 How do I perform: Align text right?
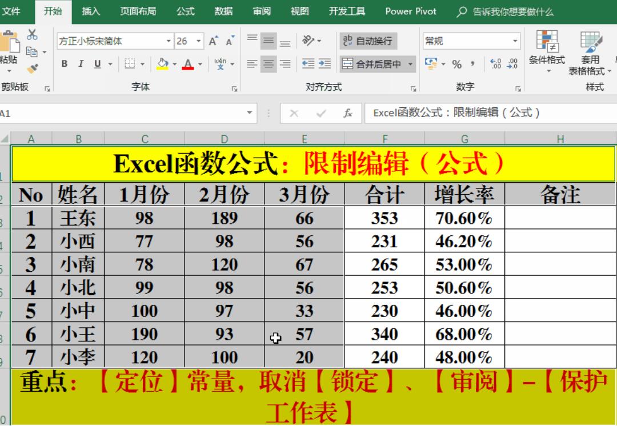[285, 64]
